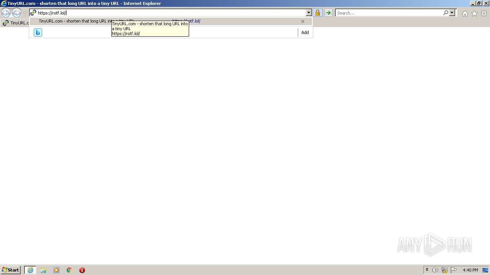
Task: Click the browser Back arrow button
Action: coord(6,13)
